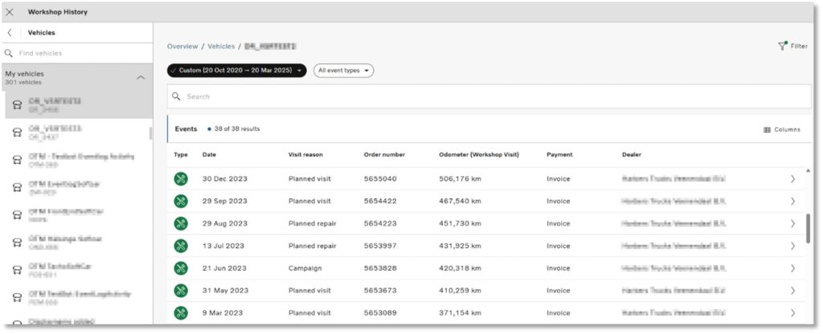
Task: Open the All event types dropdown
Action: (343, 71)
